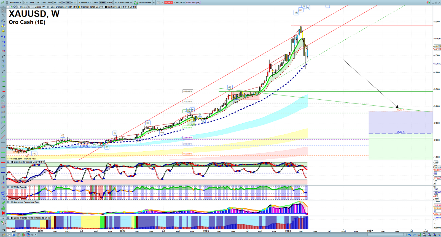This screenshot has height=237, width=441.
Task: Click the round X button beside Precio
Action: point(15,7)
